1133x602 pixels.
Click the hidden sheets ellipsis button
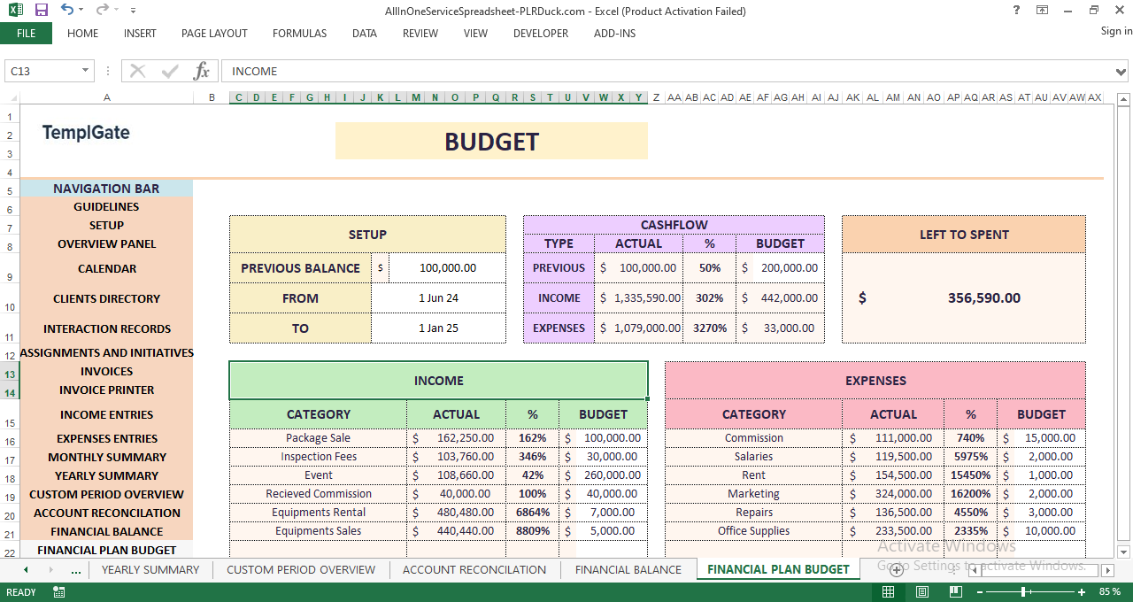(75, 570)
